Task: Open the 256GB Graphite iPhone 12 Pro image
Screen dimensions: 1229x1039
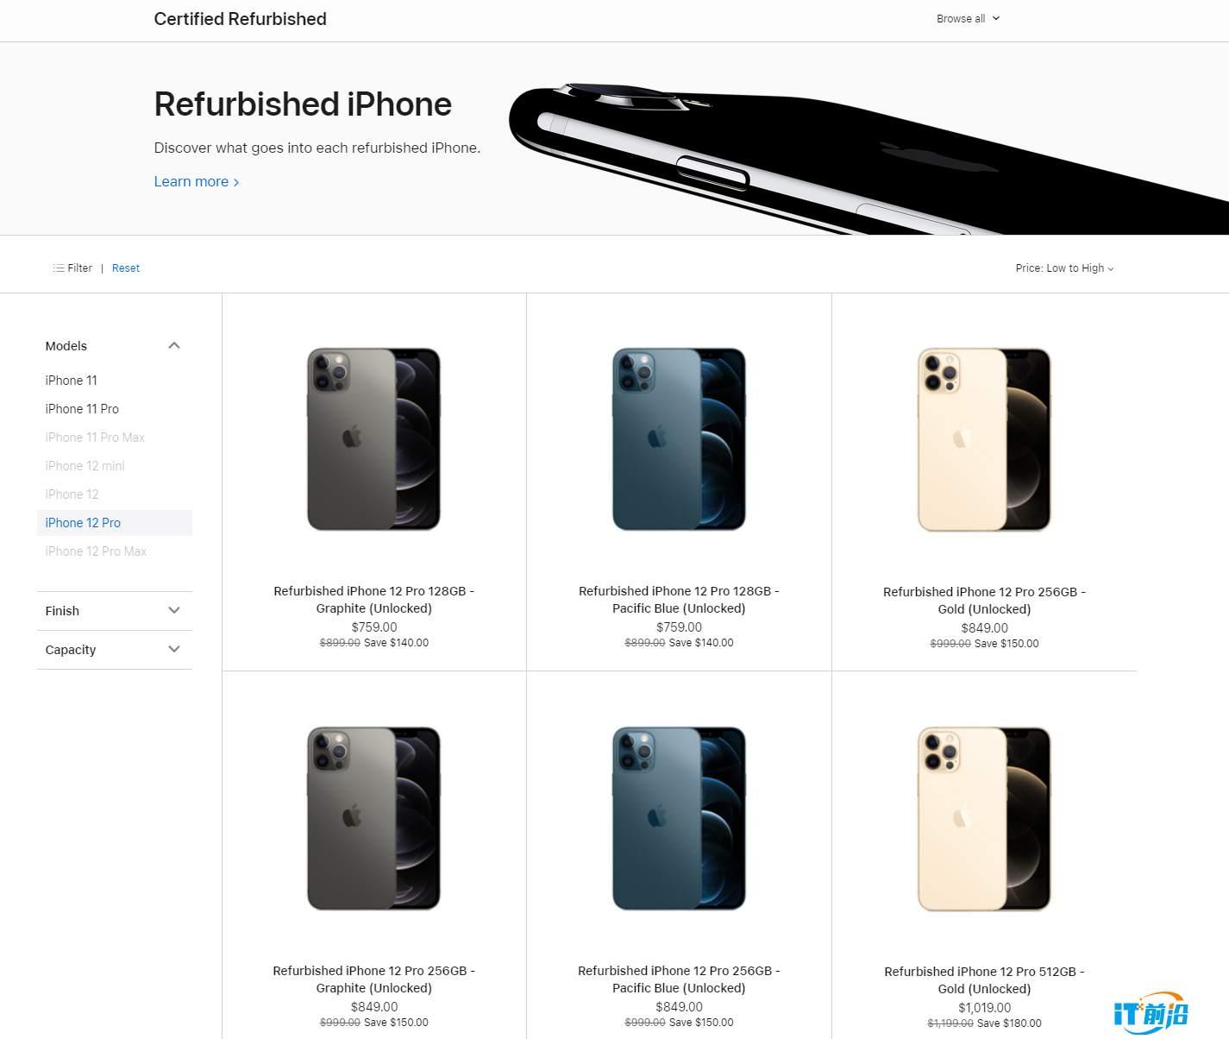Action: [374, 818]
